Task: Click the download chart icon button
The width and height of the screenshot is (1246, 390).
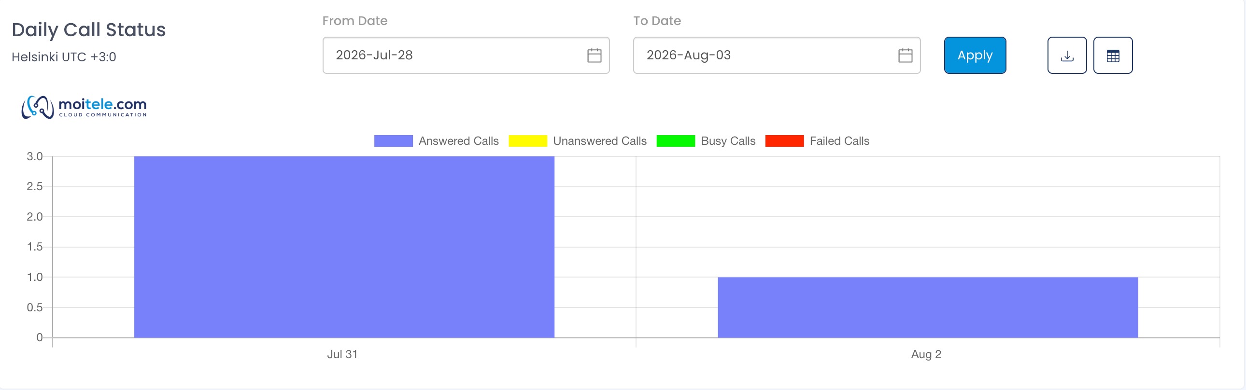Action: (1066, 55)
